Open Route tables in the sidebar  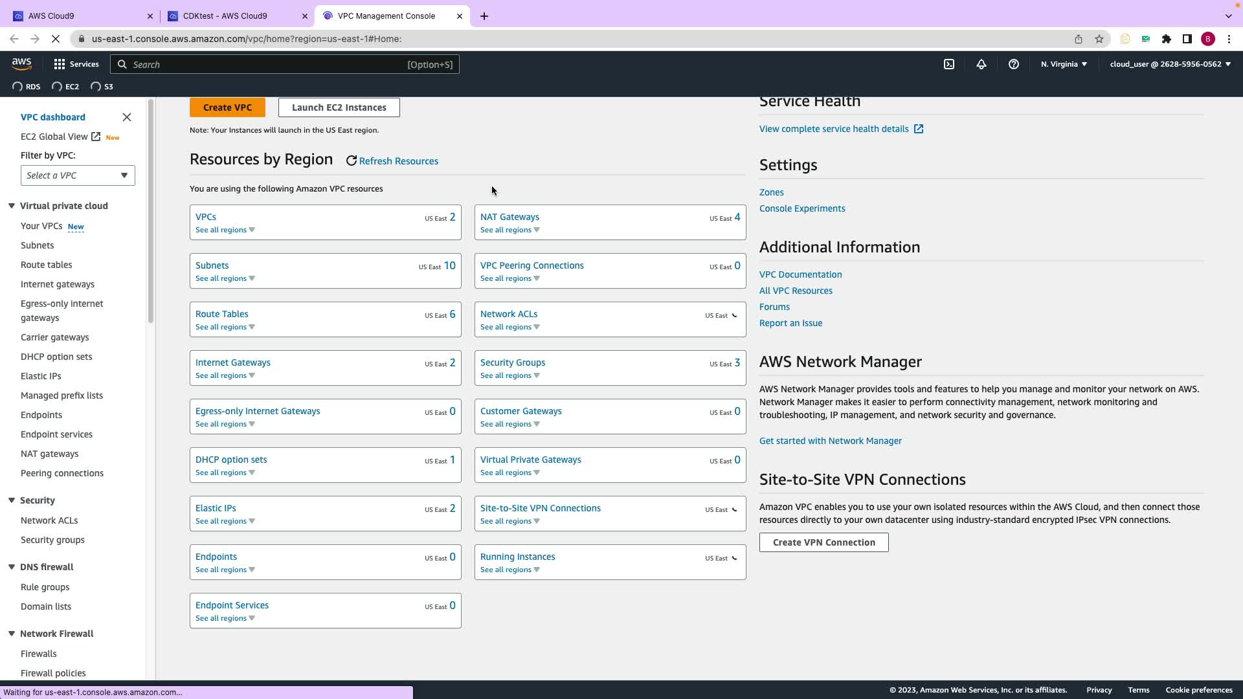coord(46,265)
